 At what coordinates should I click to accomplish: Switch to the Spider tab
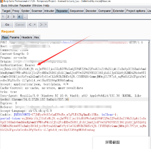click(26, 11)
